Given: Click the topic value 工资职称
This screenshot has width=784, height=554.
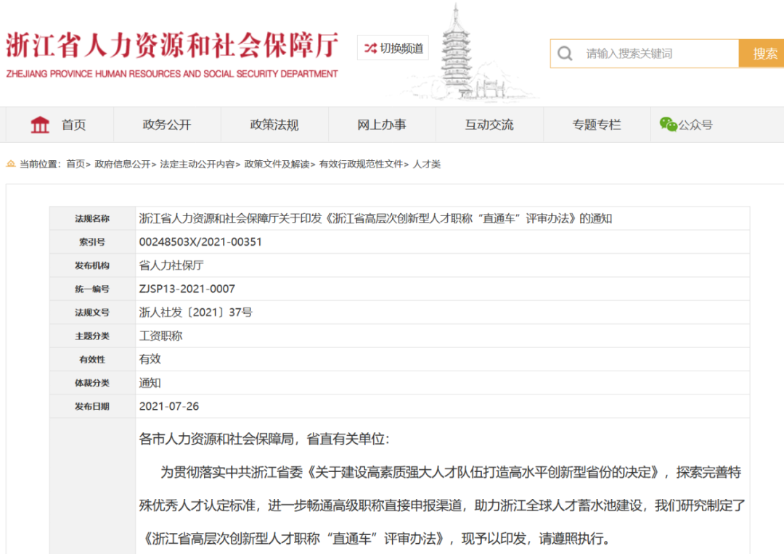Looking at the screenshot, I should [x=160, y=336].
